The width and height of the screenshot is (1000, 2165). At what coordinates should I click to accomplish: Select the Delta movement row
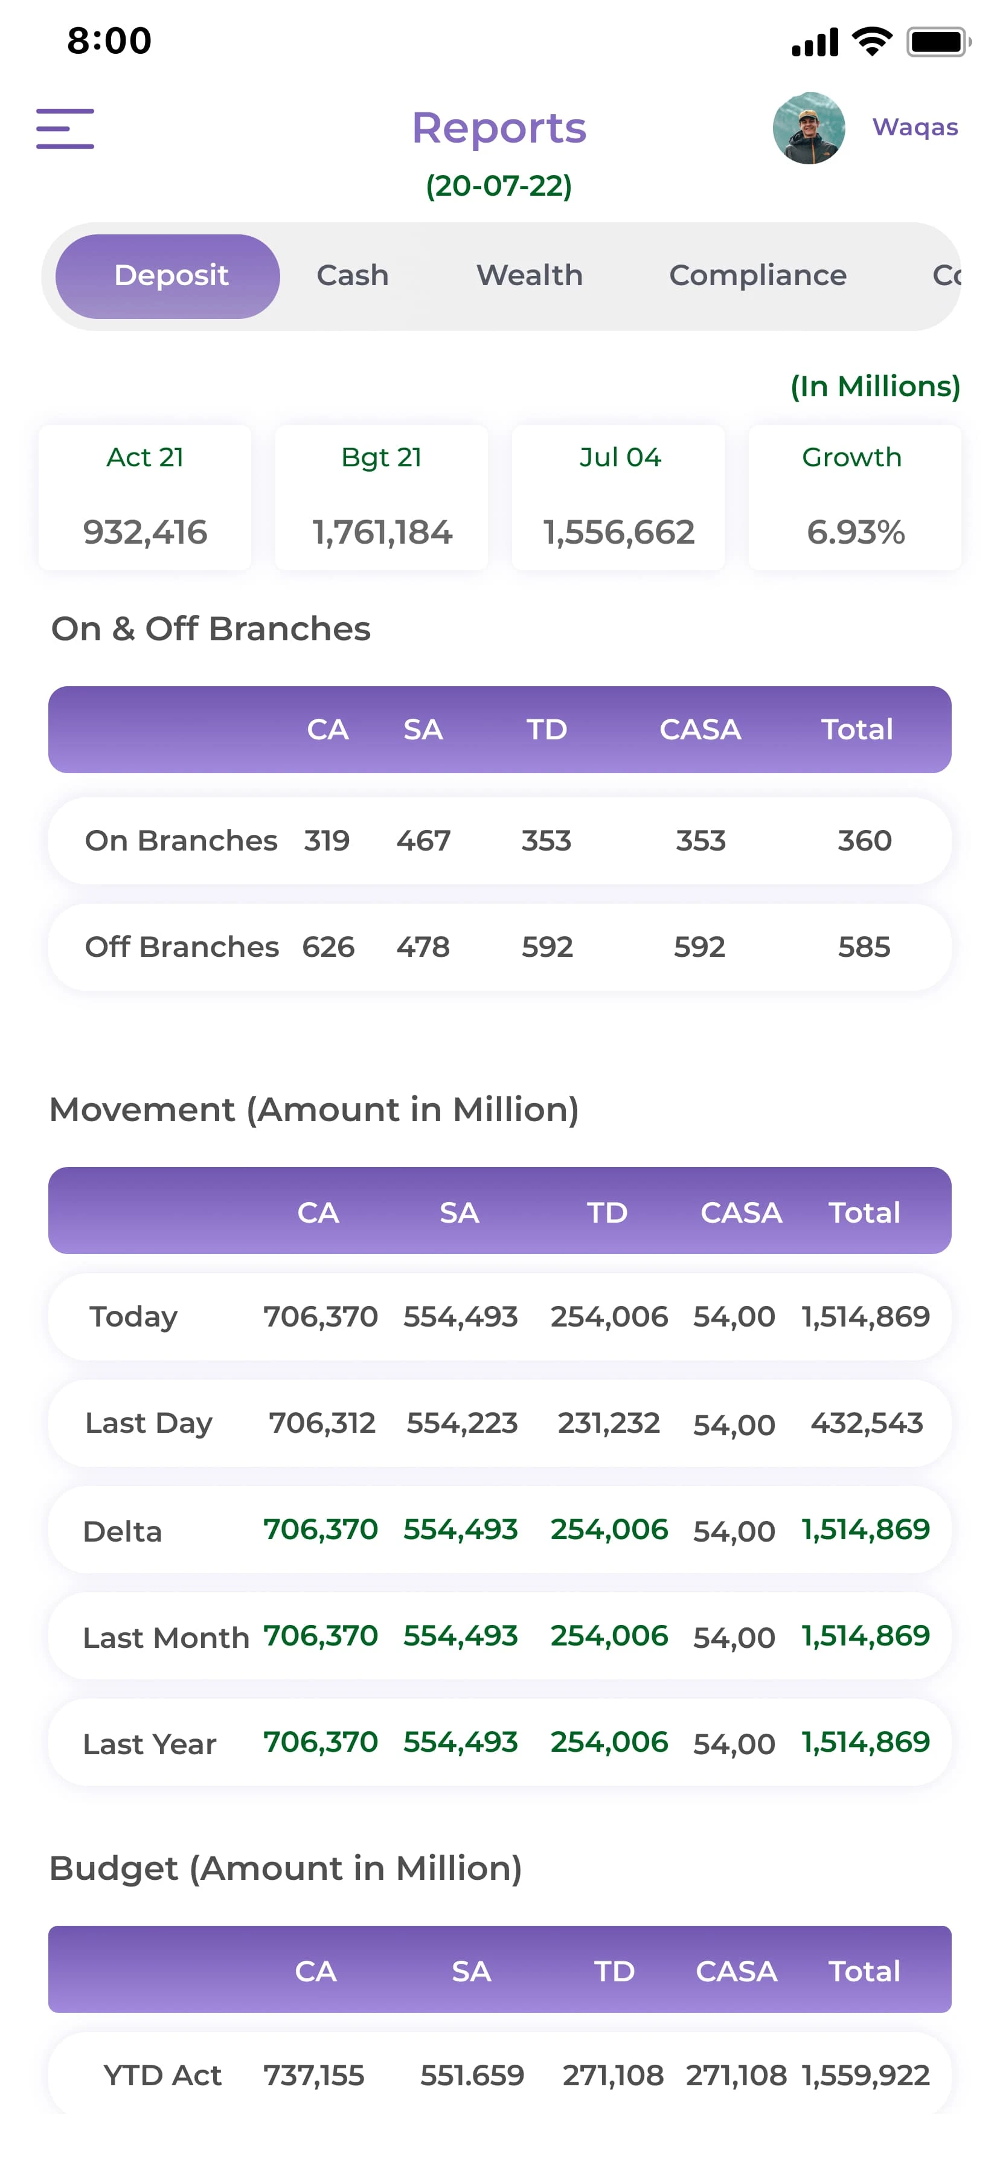pos(499,1530)
